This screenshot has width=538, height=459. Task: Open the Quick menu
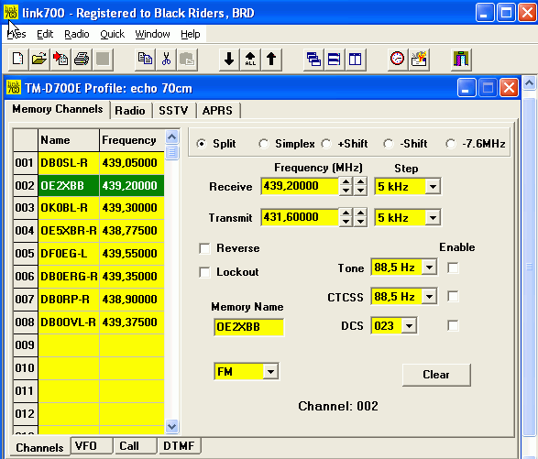(112, 34)
